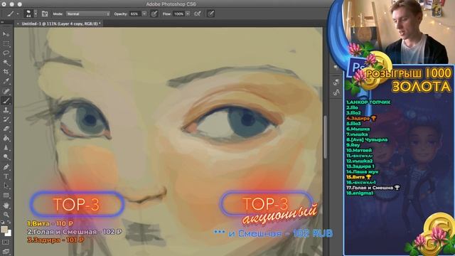Image resolution: width=455 pixels, height=256 pixels.
Task: Select the Eraser tool
Action: click(6, 129)
